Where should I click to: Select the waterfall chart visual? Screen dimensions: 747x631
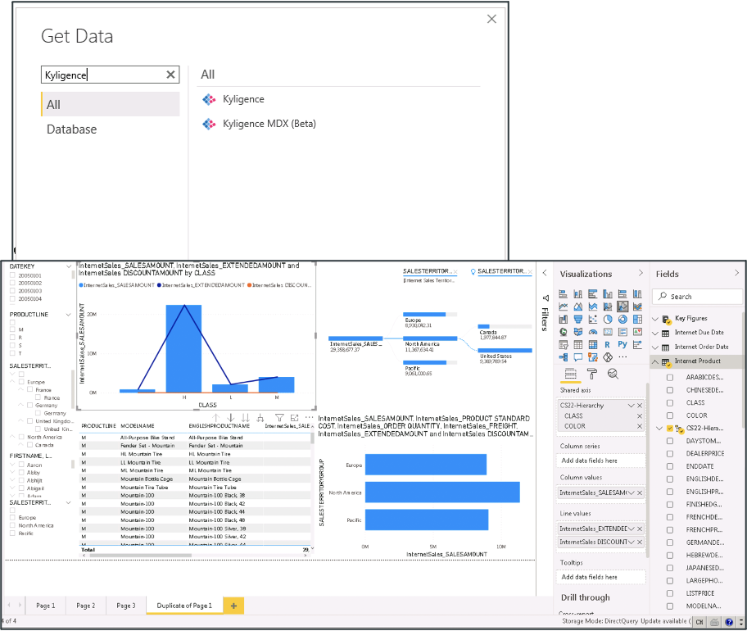[563, 320]
